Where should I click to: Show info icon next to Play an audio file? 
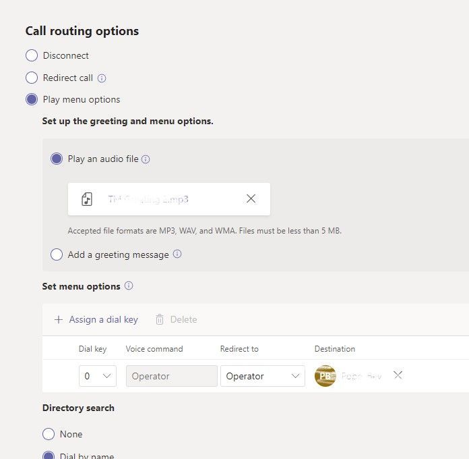(146, 159)
